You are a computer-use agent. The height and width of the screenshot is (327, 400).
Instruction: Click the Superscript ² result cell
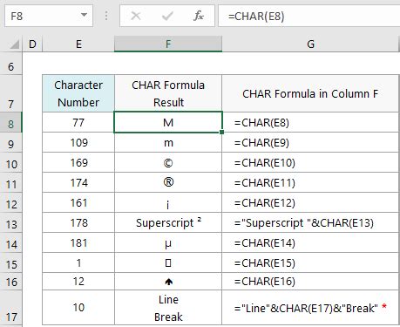pyautogui.click(x=168, y=222)
